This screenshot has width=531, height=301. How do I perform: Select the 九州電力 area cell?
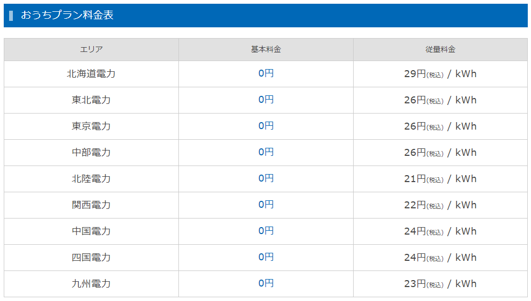[91, 284]
